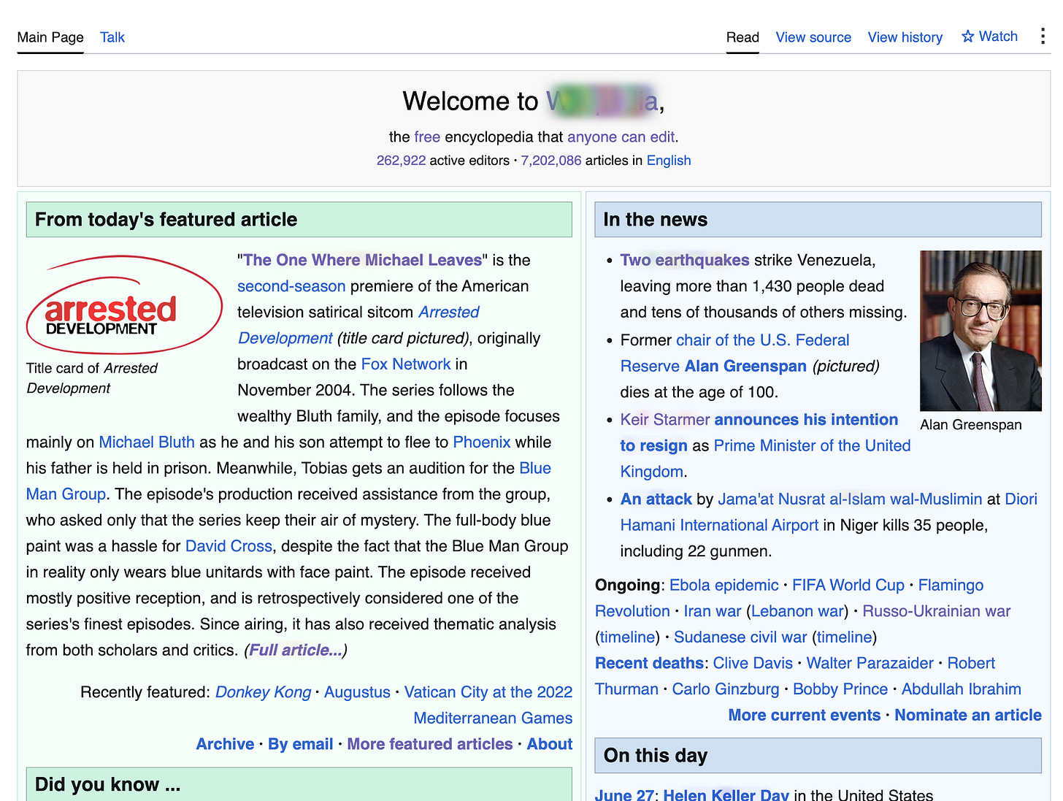Open the Walter Parazaider link
Screen dimensions: 1063x801
pyautogui.click(x=870, y=664)
